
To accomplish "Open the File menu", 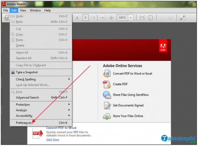I will 6,10.
